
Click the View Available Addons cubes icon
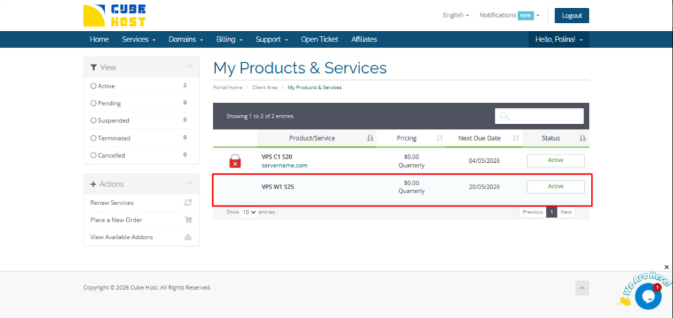[x=188, y=237]
